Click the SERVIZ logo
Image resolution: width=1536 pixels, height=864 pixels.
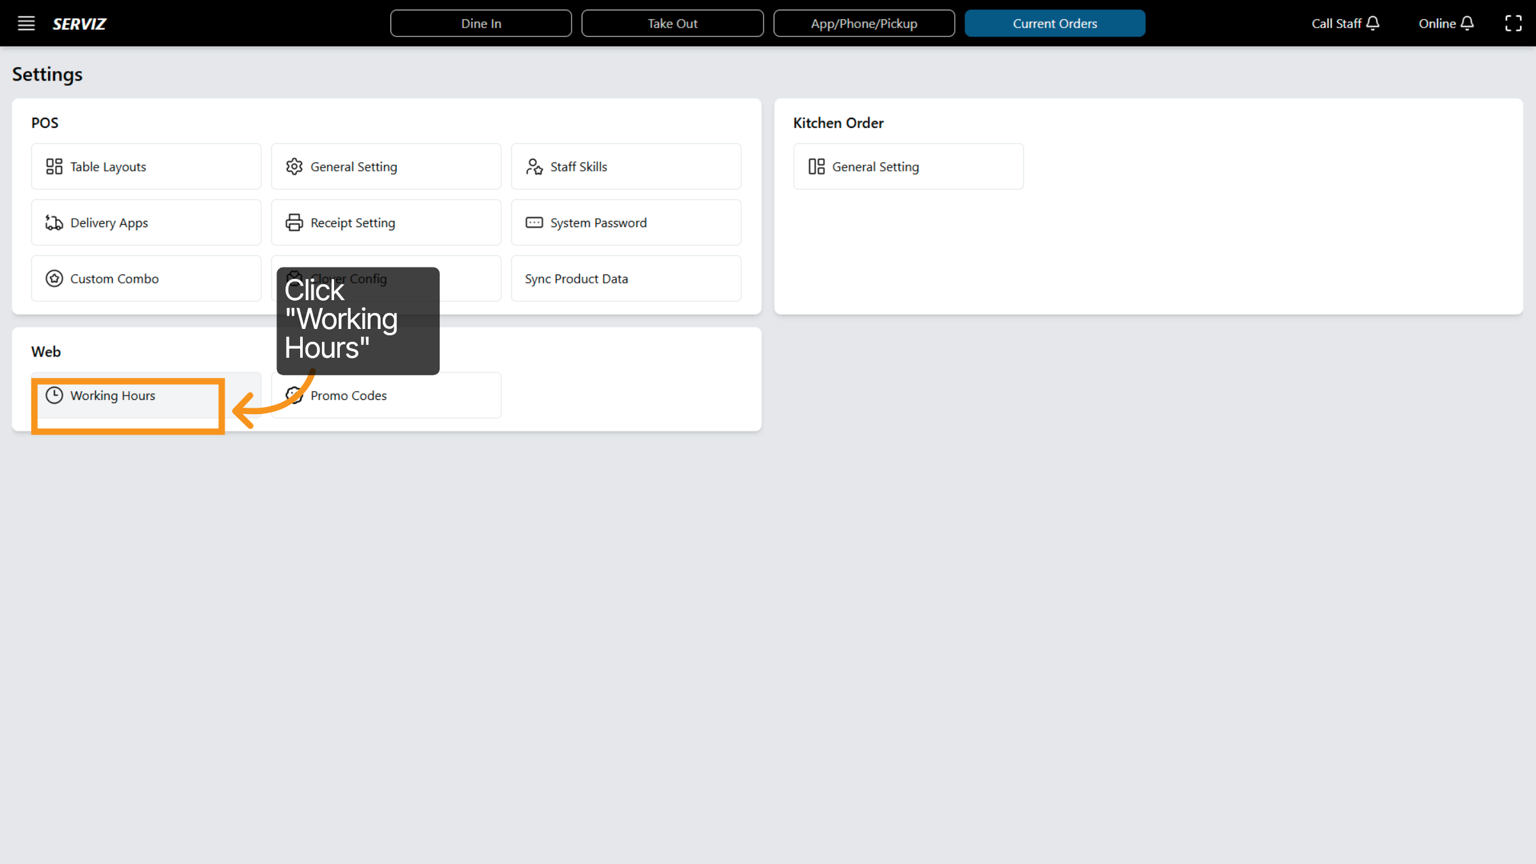tap(79, 24)
